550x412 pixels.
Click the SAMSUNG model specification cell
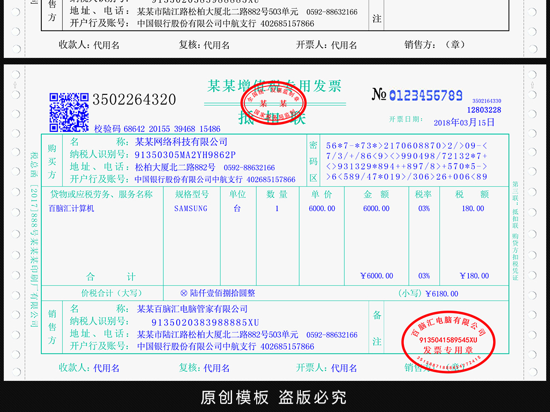[191, 208]
